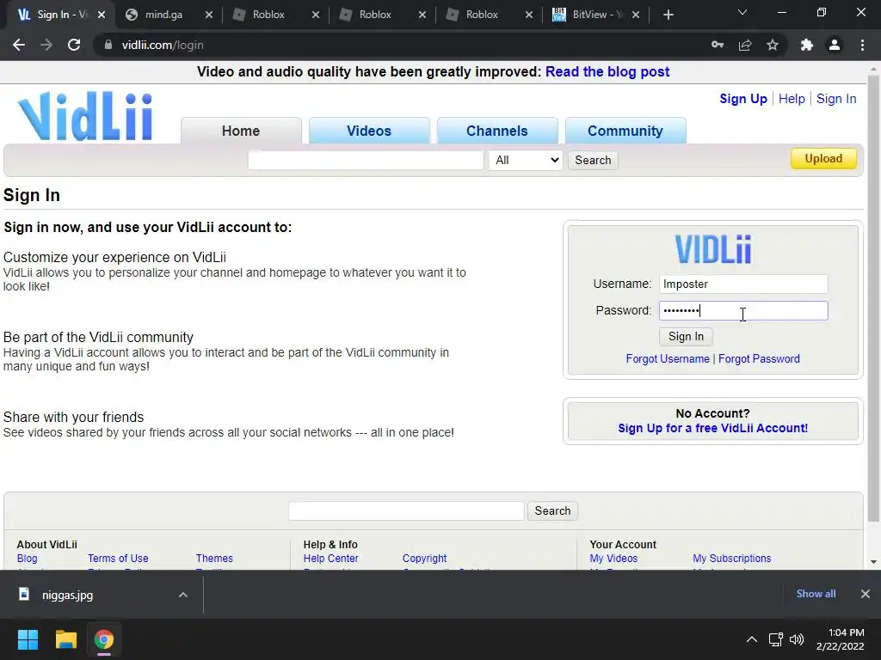This screenshot has width=881, height=660.
Task: Click the page vertical scrollbar
Action: pyautogui.click(x=873, y=297)
